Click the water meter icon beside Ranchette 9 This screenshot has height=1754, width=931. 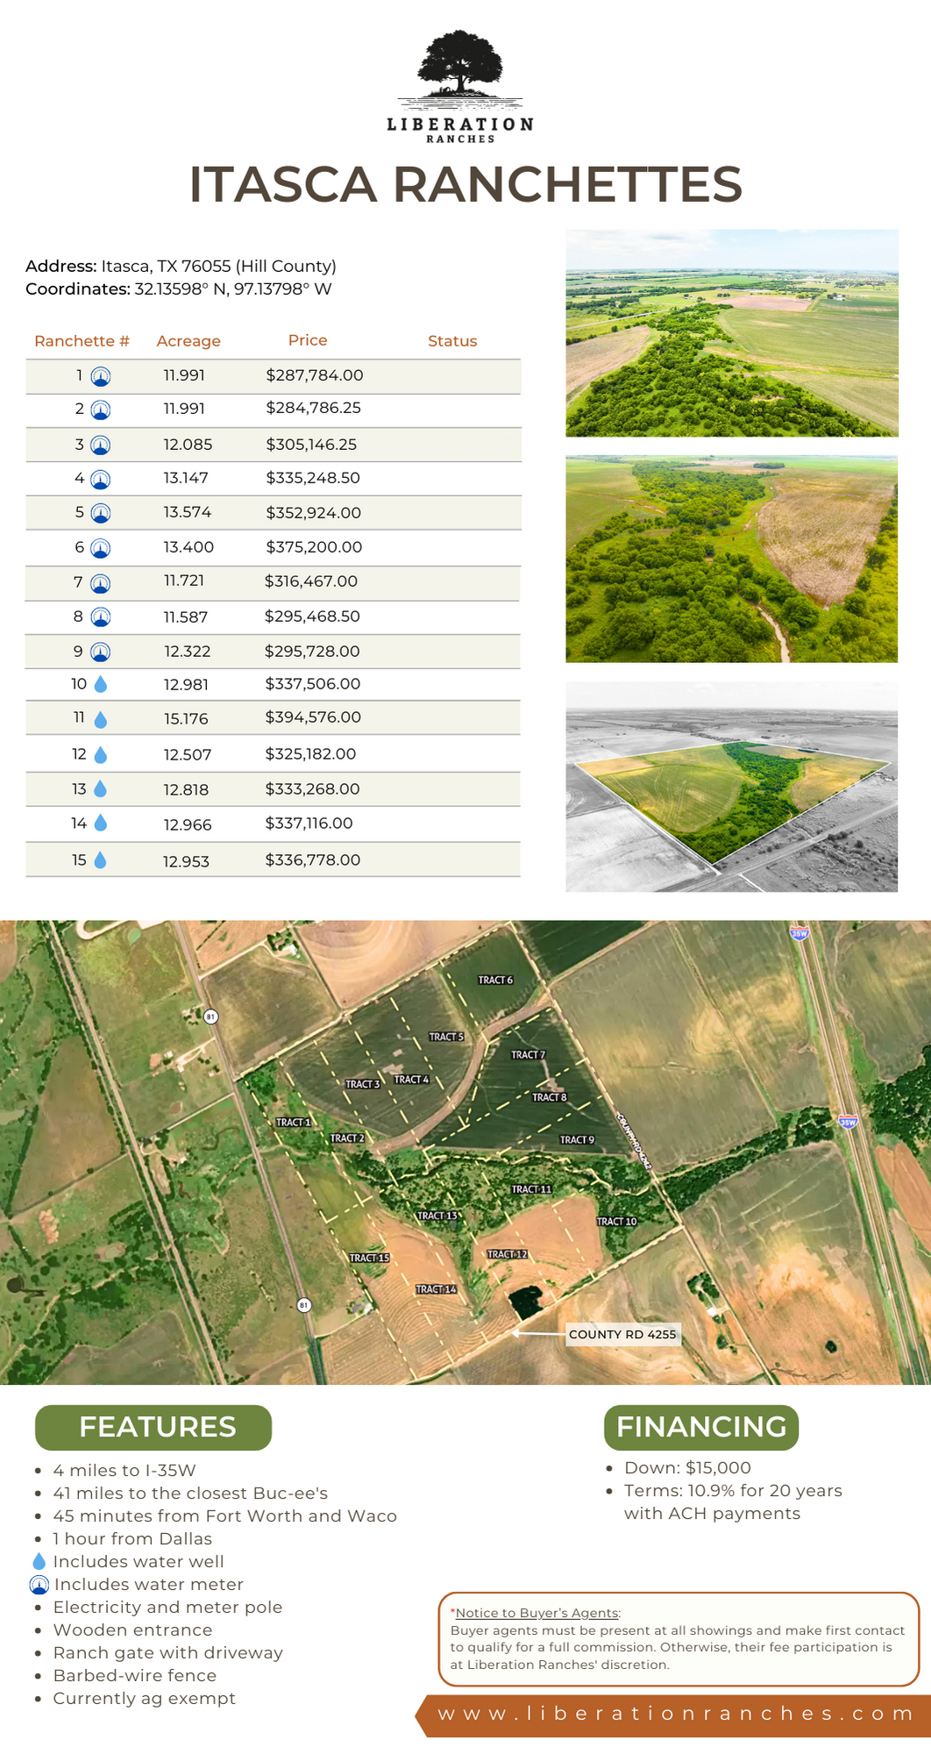(x=101, y=652)
